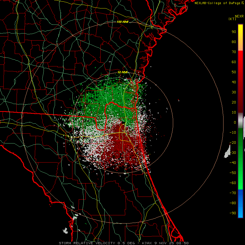This screenshot has height=245, width=245.
Task: Click the 20 value on velocity scale
Action: click(234, 102)
